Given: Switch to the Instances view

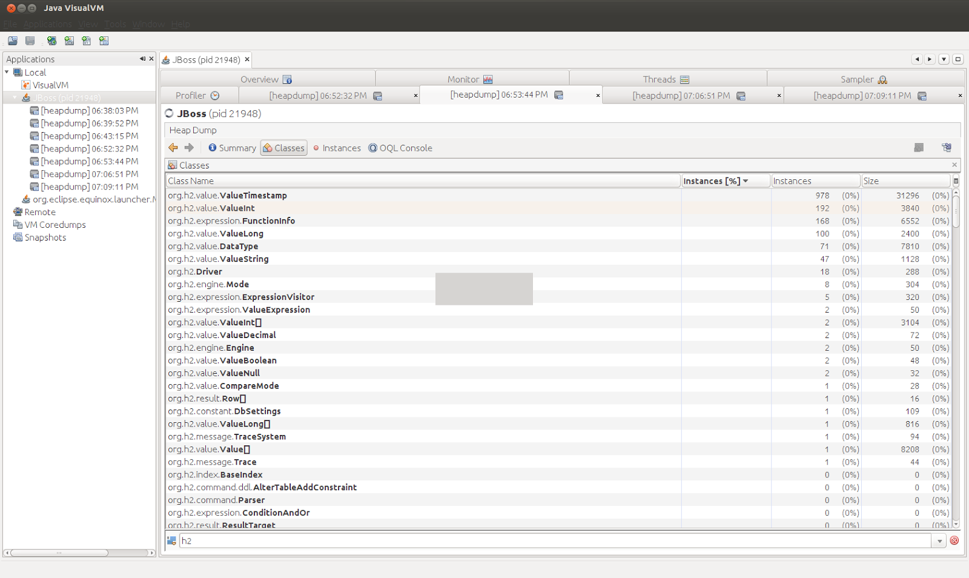Looking at the screenshot, I should (x=337, y=148).
